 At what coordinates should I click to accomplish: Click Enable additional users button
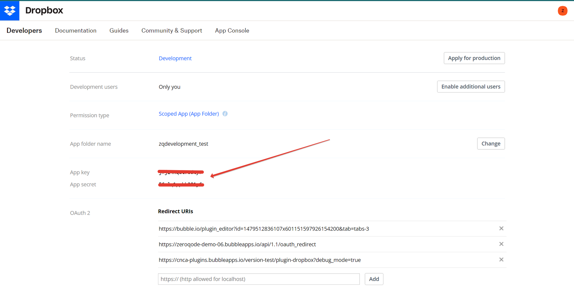471,87
